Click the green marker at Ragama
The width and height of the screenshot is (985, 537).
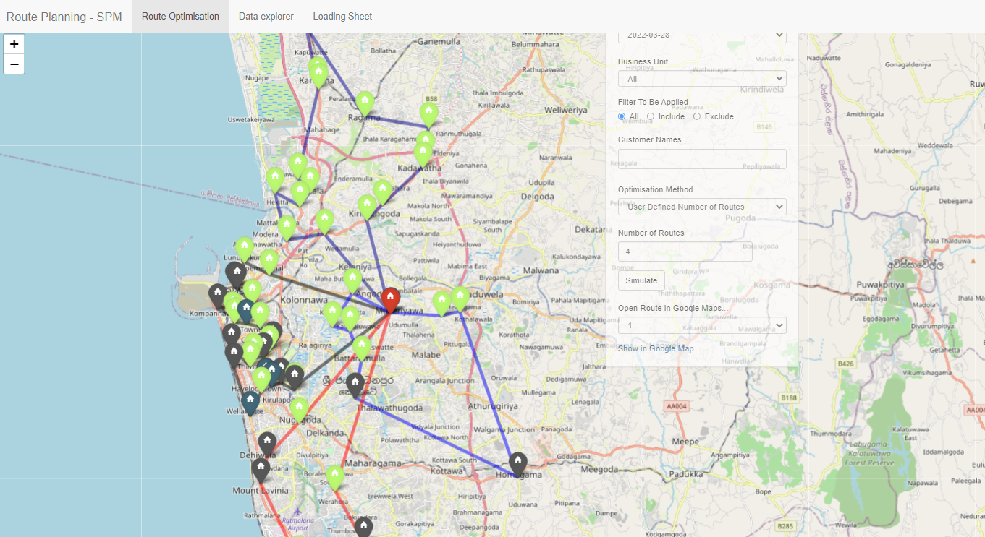365,103
